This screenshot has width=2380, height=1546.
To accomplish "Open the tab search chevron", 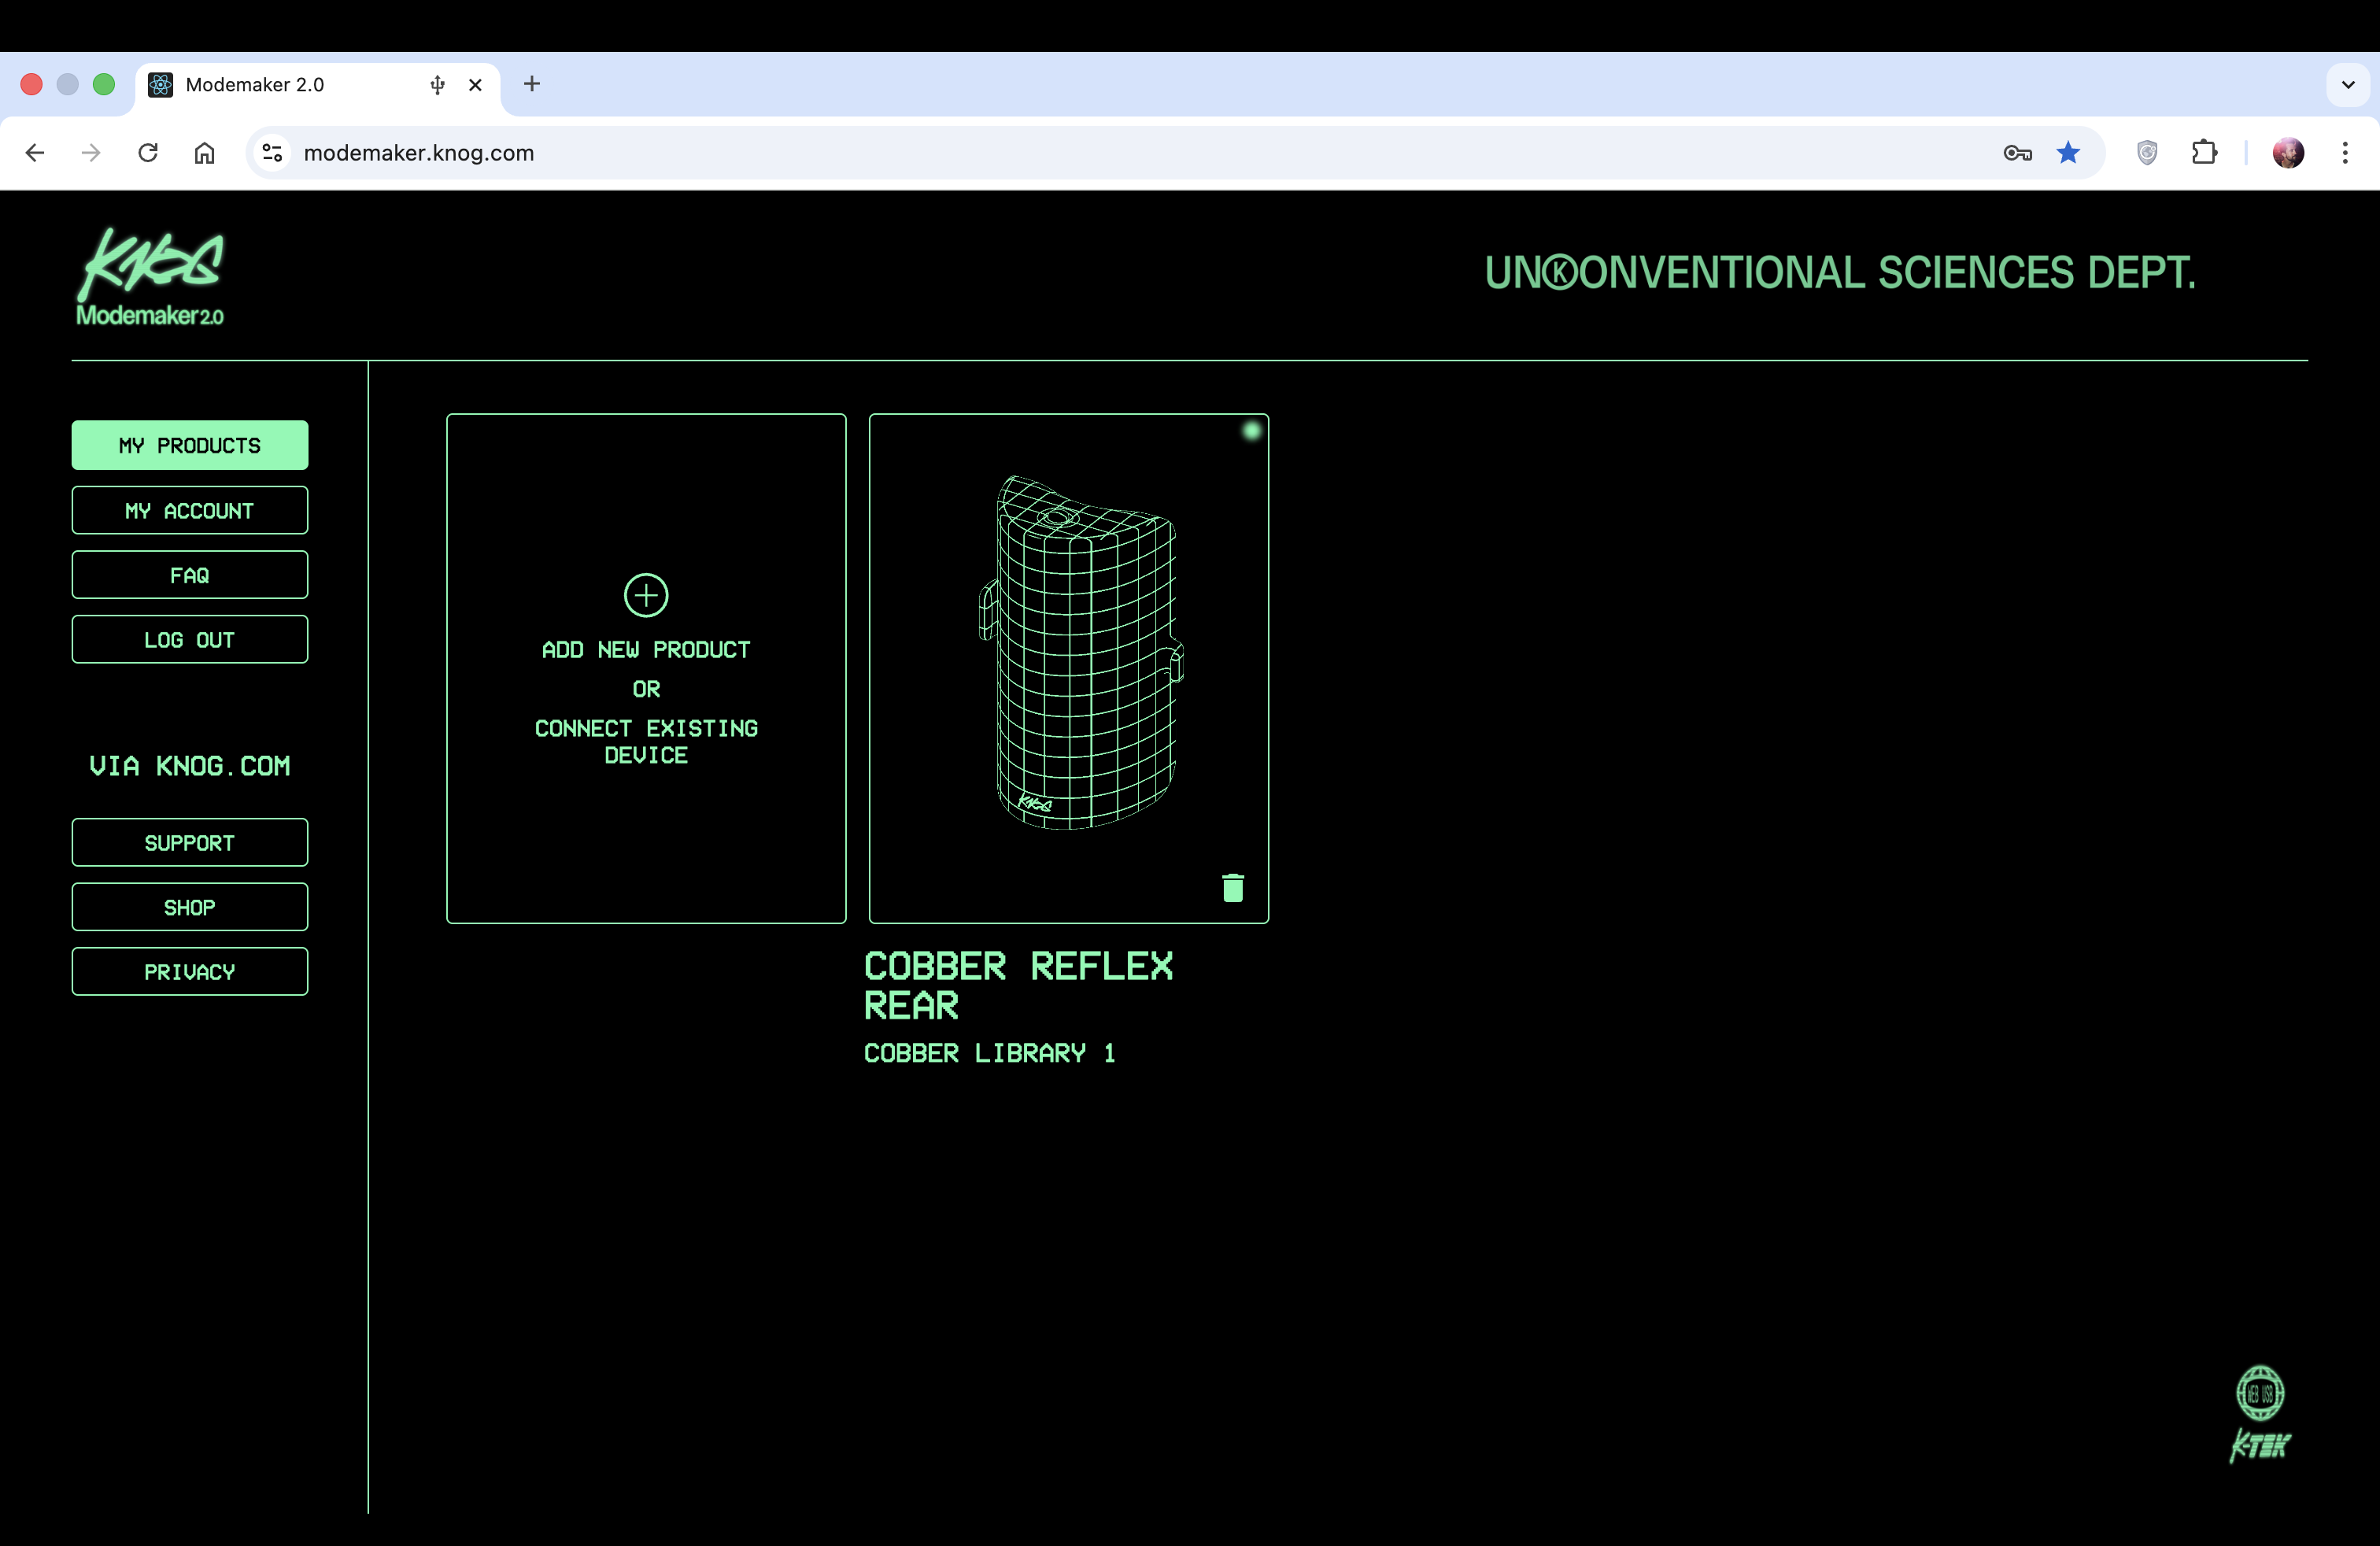I will coord(2348,85).
